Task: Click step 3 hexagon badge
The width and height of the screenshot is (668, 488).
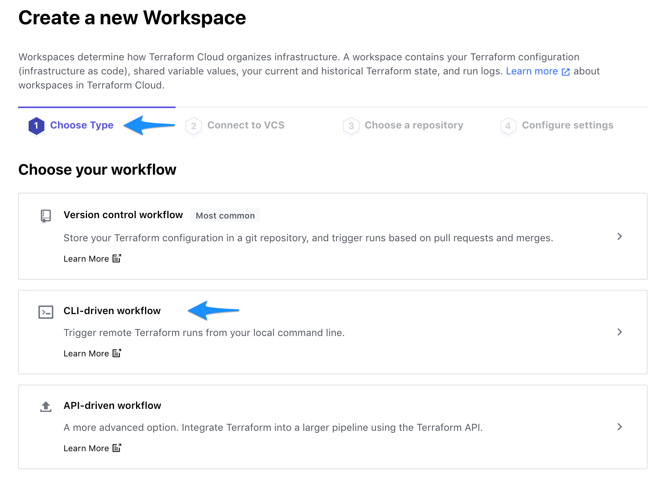Action: click(351, 126)
